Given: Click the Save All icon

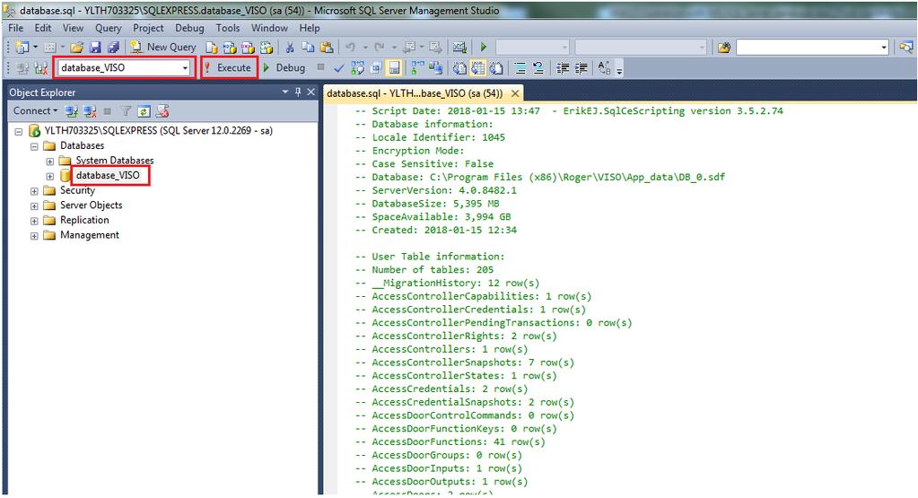Looking at the screenshot, I should (x=113, y=48).
